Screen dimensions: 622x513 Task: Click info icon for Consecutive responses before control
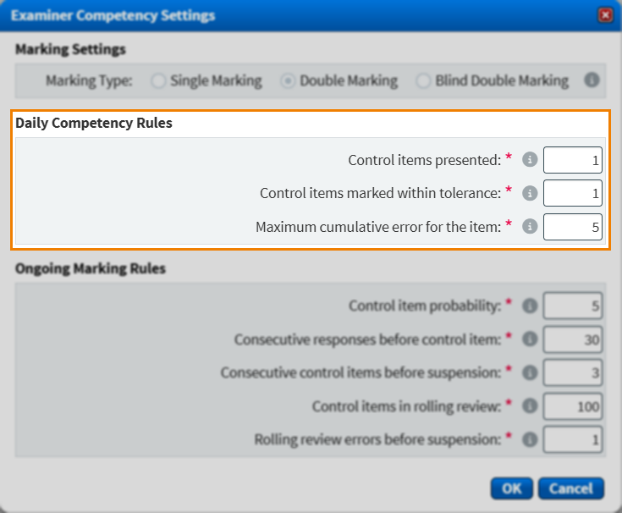pyautogui.click(x=531, y=339)
